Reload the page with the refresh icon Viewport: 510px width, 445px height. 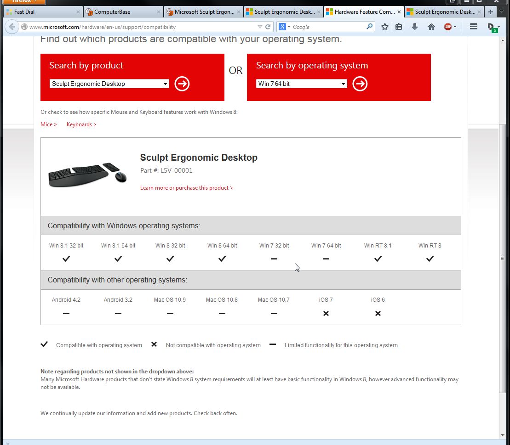268,27
